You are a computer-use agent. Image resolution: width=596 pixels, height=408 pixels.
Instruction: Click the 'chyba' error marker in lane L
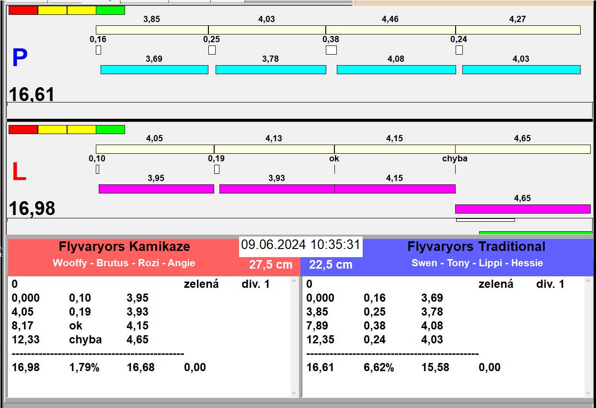(x=455, y=159)
